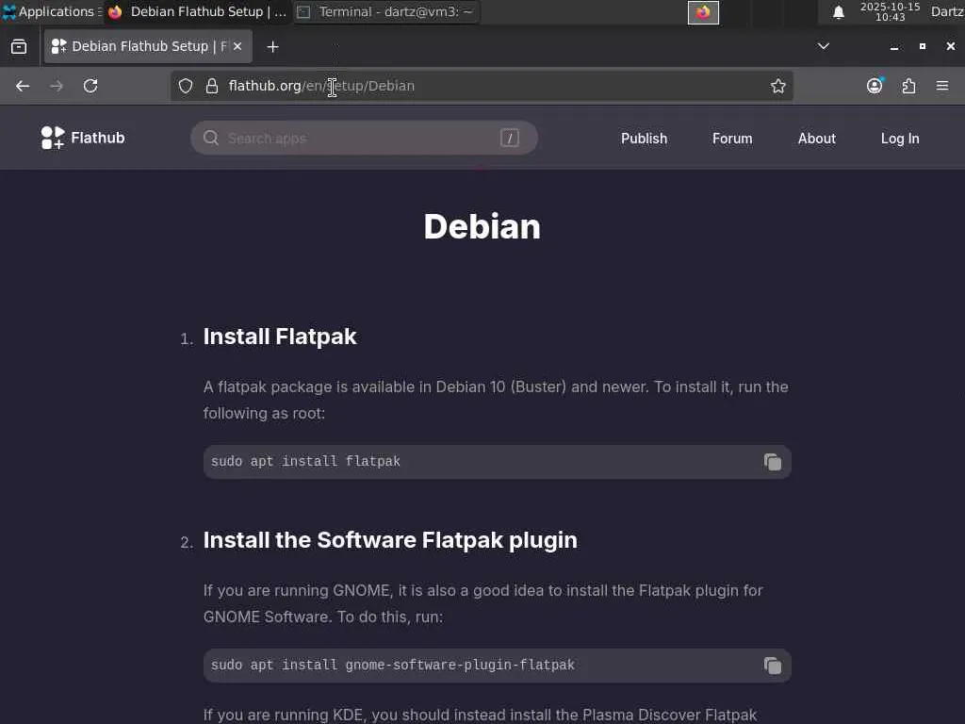Click the sudo apt install flatpak code text
Screen dimensions: 965x724
click(305, 461)
